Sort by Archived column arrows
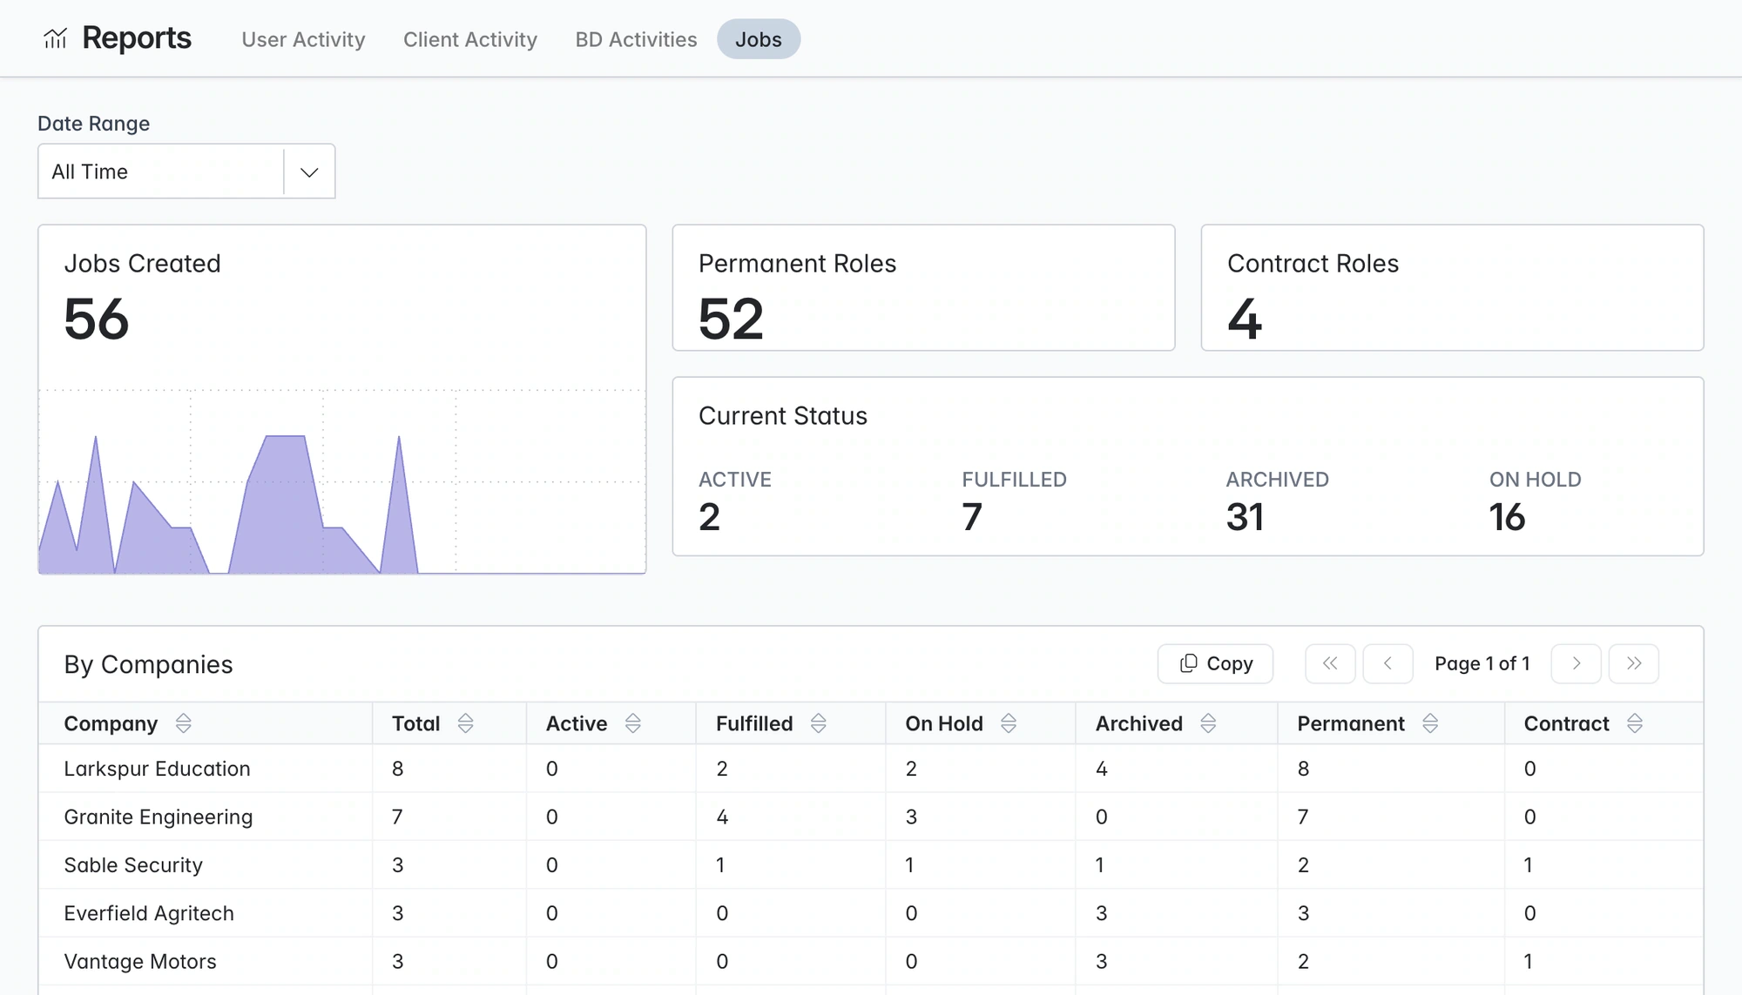Image resolution: width=1742 pixels, height=995 pixels. click(x=1208, y=723)
